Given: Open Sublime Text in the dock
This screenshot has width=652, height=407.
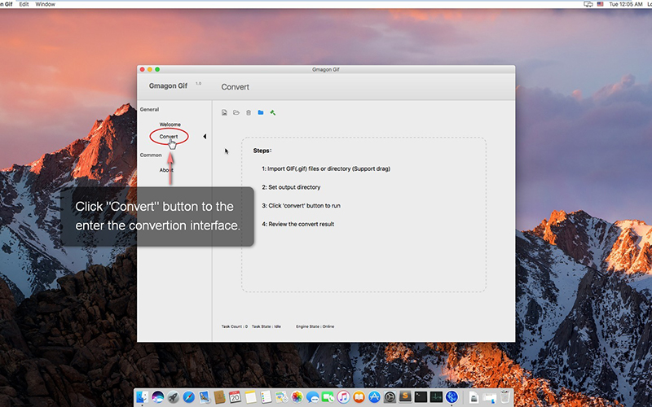Looking at the screenshot, I should (x=405, y=397).
